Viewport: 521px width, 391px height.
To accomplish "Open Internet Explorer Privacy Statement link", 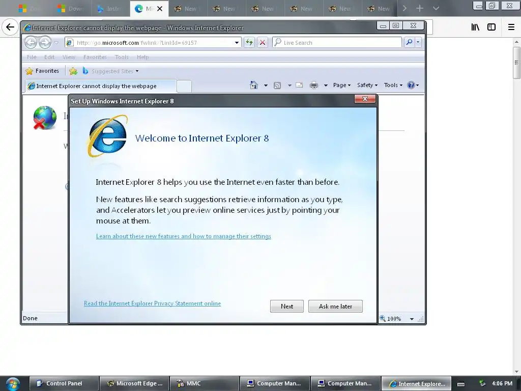I will (152, 303).
